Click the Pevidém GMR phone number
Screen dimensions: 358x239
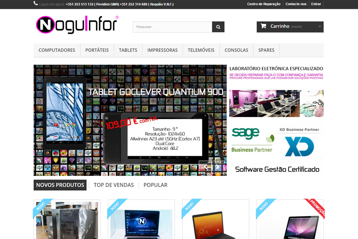click(92, 4)
